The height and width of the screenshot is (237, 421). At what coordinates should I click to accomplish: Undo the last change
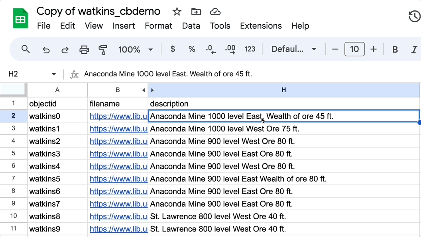(46, 49)
